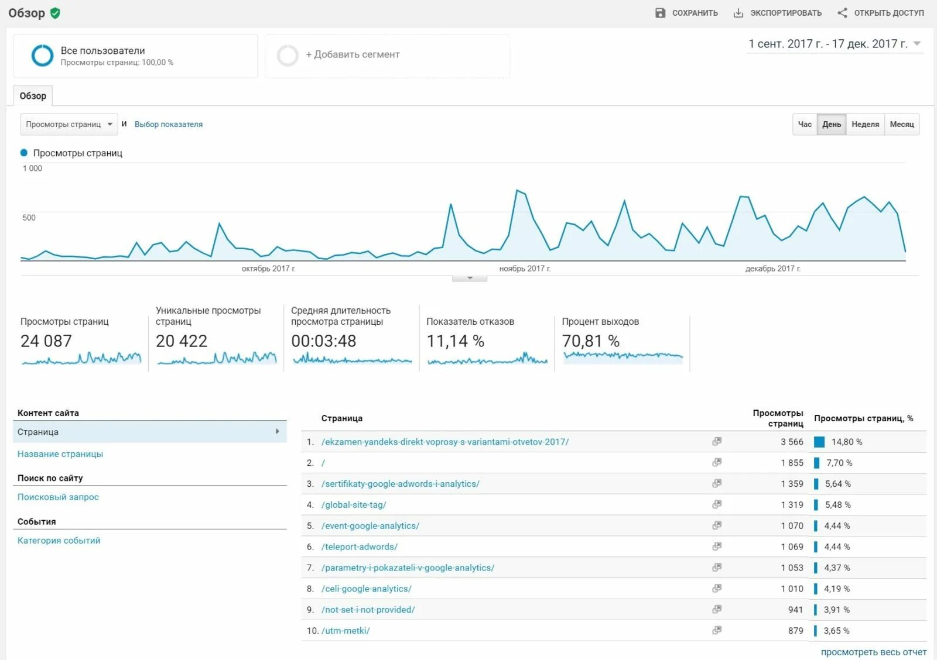This screenshot has height=660, width=937.
Task: Open /parametry-i-pokazateli-v-google-analytics/ link
Action: coord(408,568)
